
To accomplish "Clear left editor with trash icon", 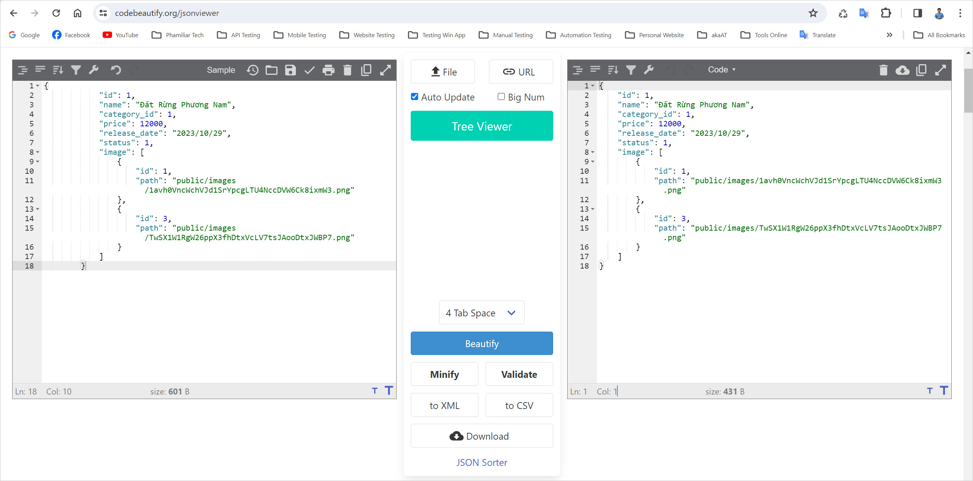I will point(348,70).
